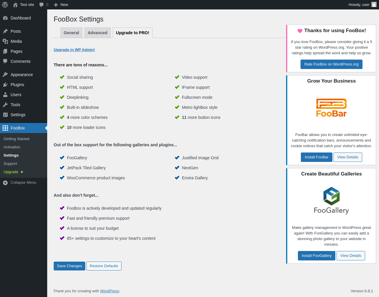Follow the Upgrade in WP Admin link

74,50
